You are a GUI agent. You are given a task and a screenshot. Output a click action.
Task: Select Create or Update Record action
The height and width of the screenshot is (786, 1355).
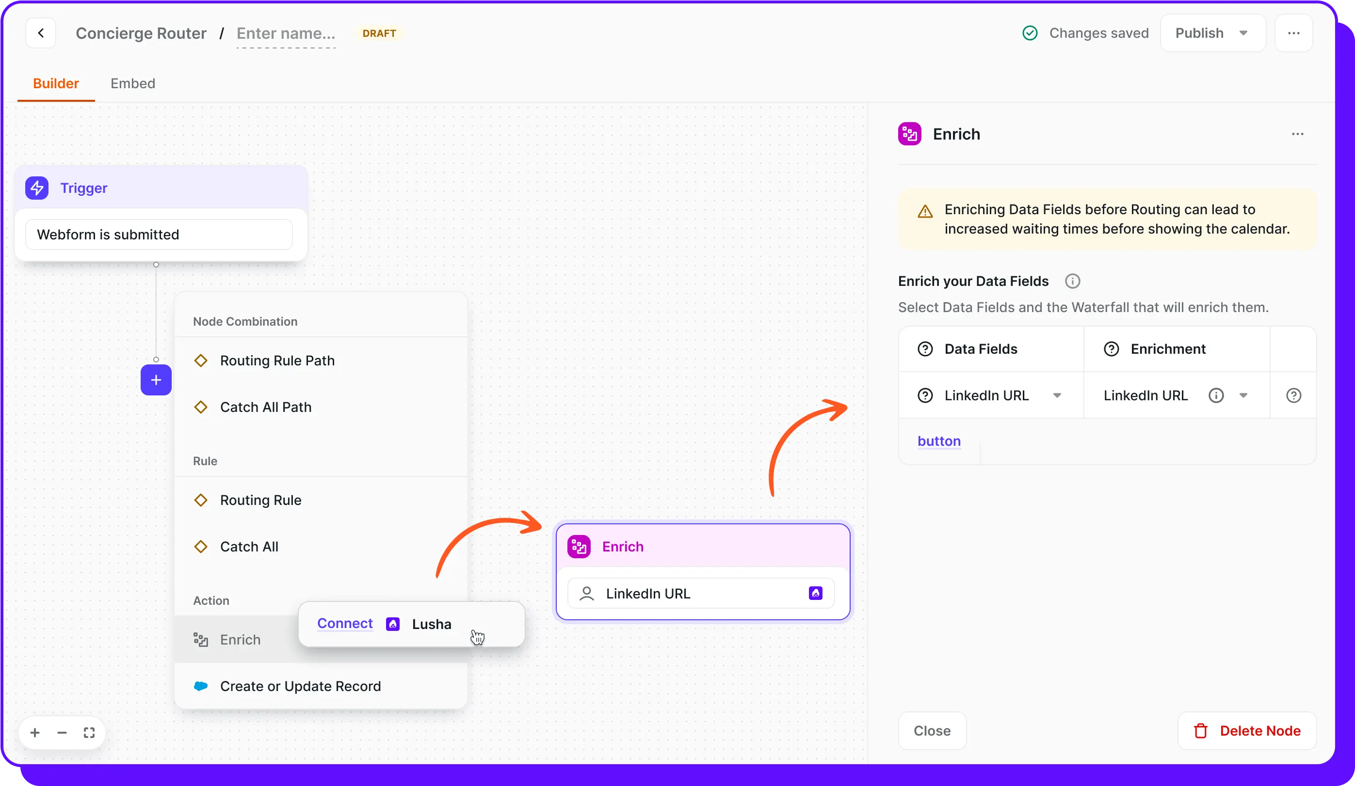(321, 686)
